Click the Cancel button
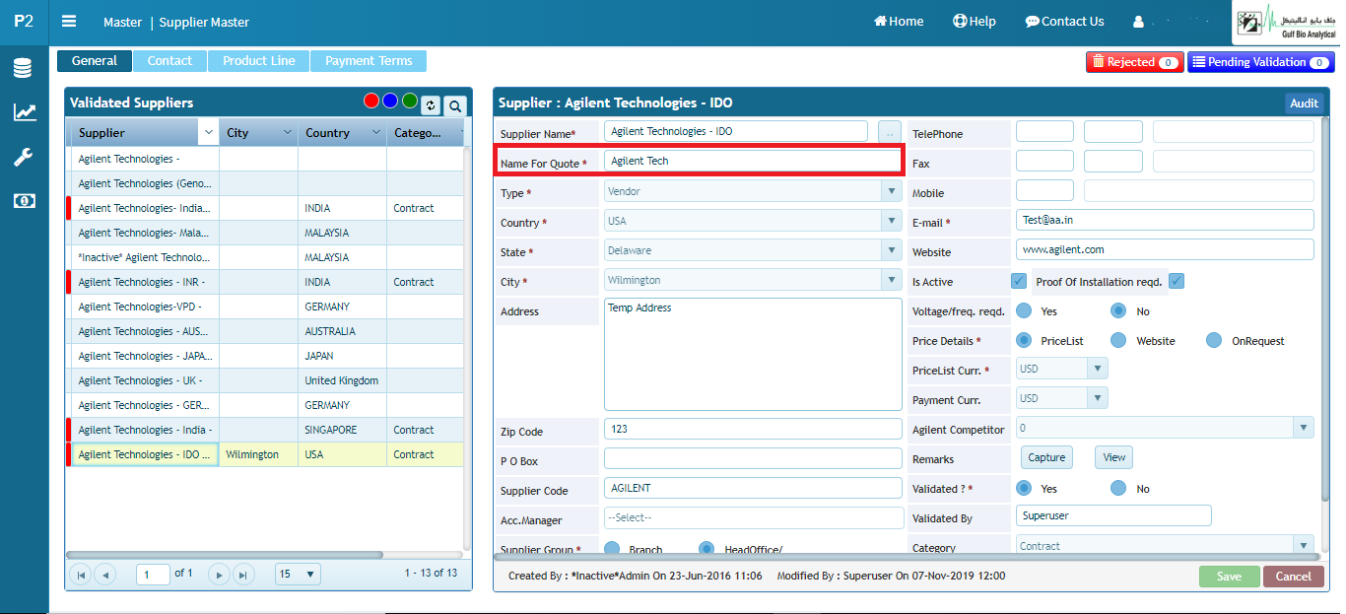The width and height of the screenshot is (1346, 614). coord(1293,577)
